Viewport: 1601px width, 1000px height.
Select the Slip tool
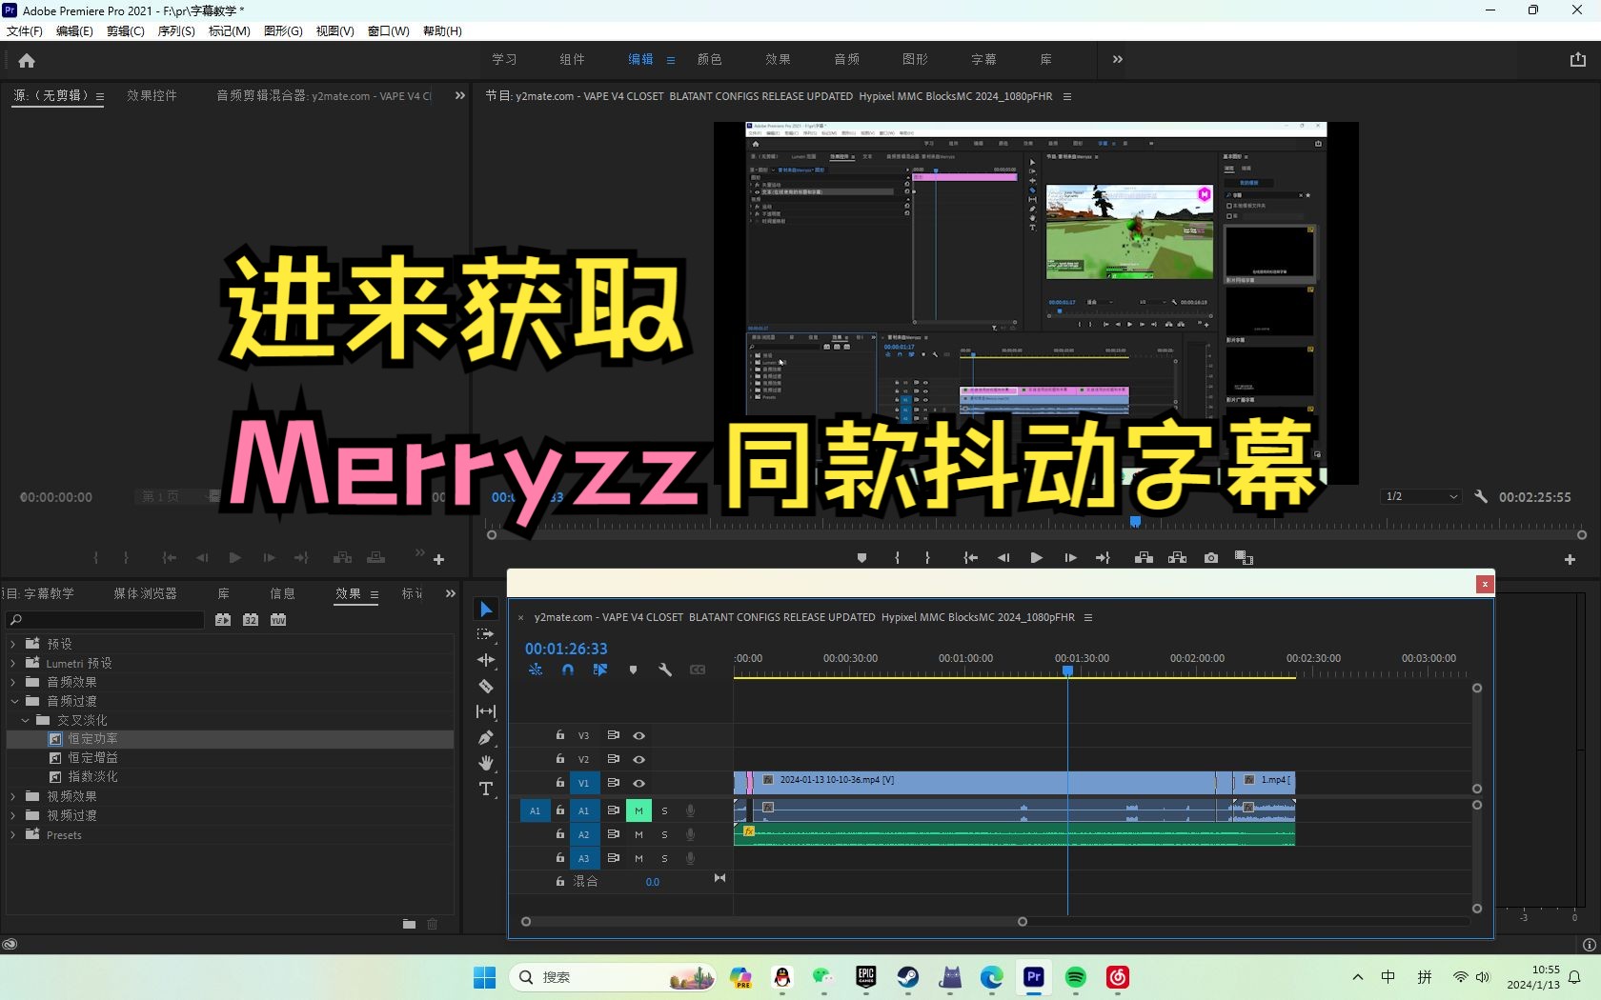pyautogui.click(x=486, y=711)
